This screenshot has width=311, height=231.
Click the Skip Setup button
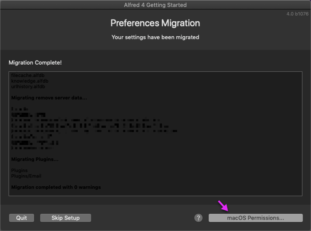coord(65,218)
